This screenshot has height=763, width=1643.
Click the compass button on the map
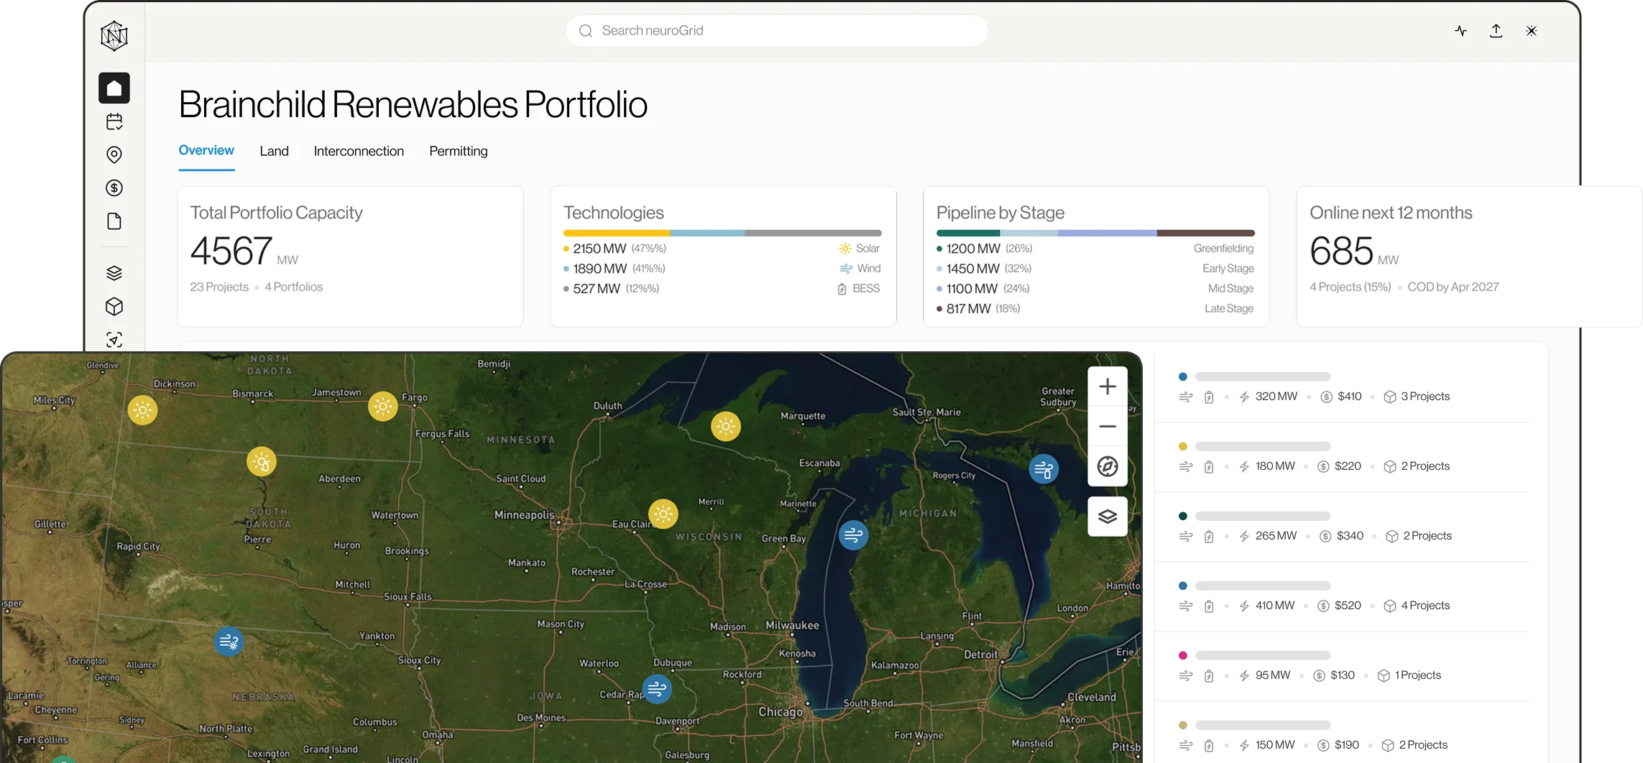point(1108,467)
